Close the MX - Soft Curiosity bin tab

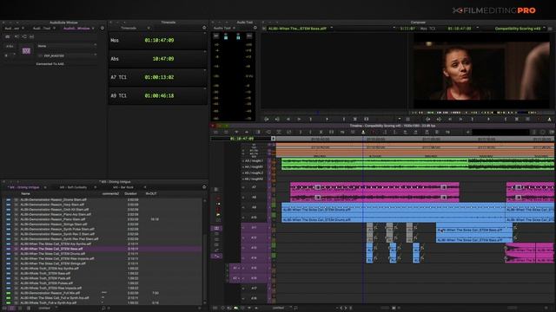(x=95, y=187)
